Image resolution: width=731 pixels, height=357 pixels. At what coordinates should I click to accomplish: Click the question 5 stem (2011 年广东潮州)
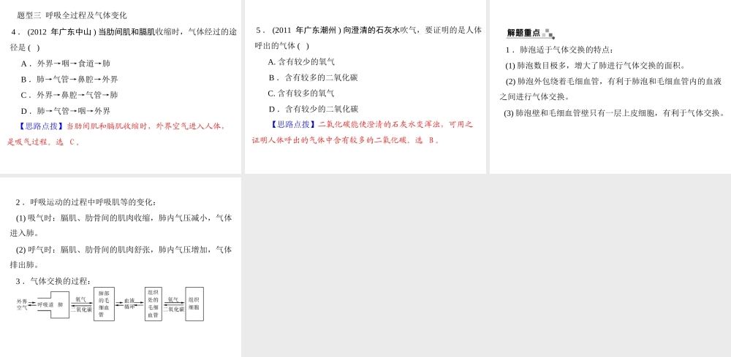tap(368, 38)
